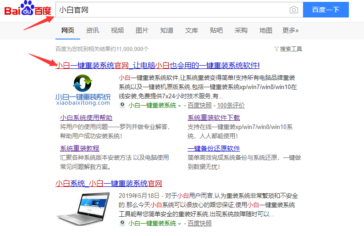This screenshot has height=236, width=364.
Task: Open 百度快照 for the second result
Action: [199, 223]
